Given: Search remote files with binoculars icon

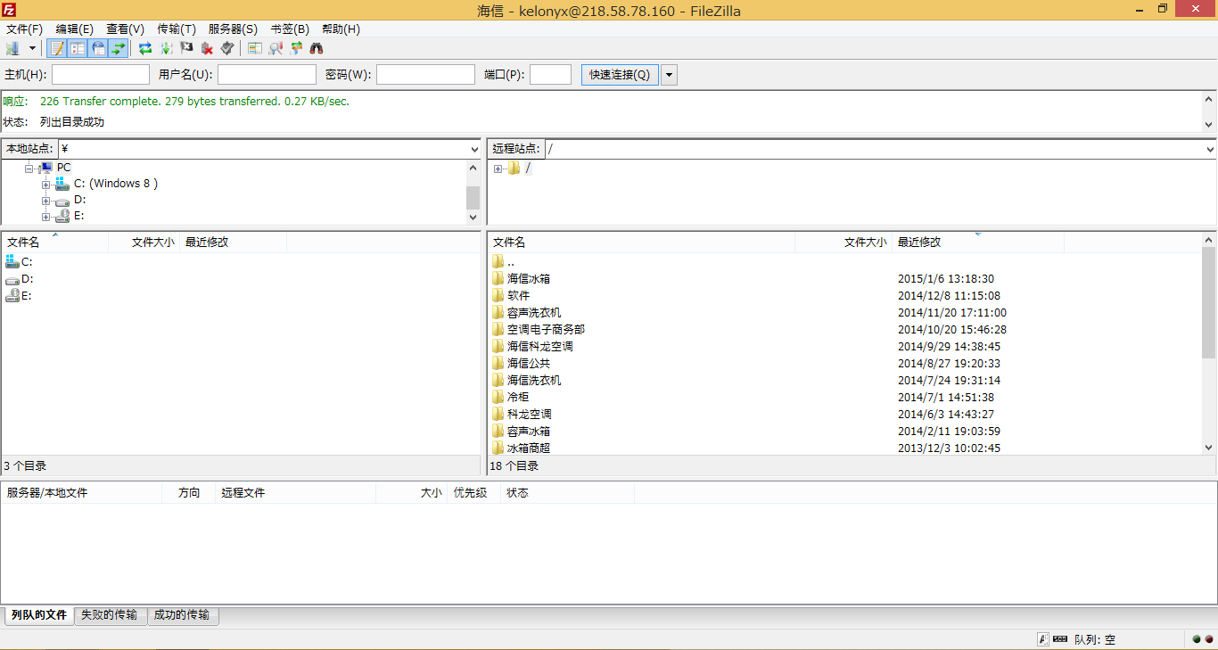Looking at the screenshot, I should coord(317,48).
